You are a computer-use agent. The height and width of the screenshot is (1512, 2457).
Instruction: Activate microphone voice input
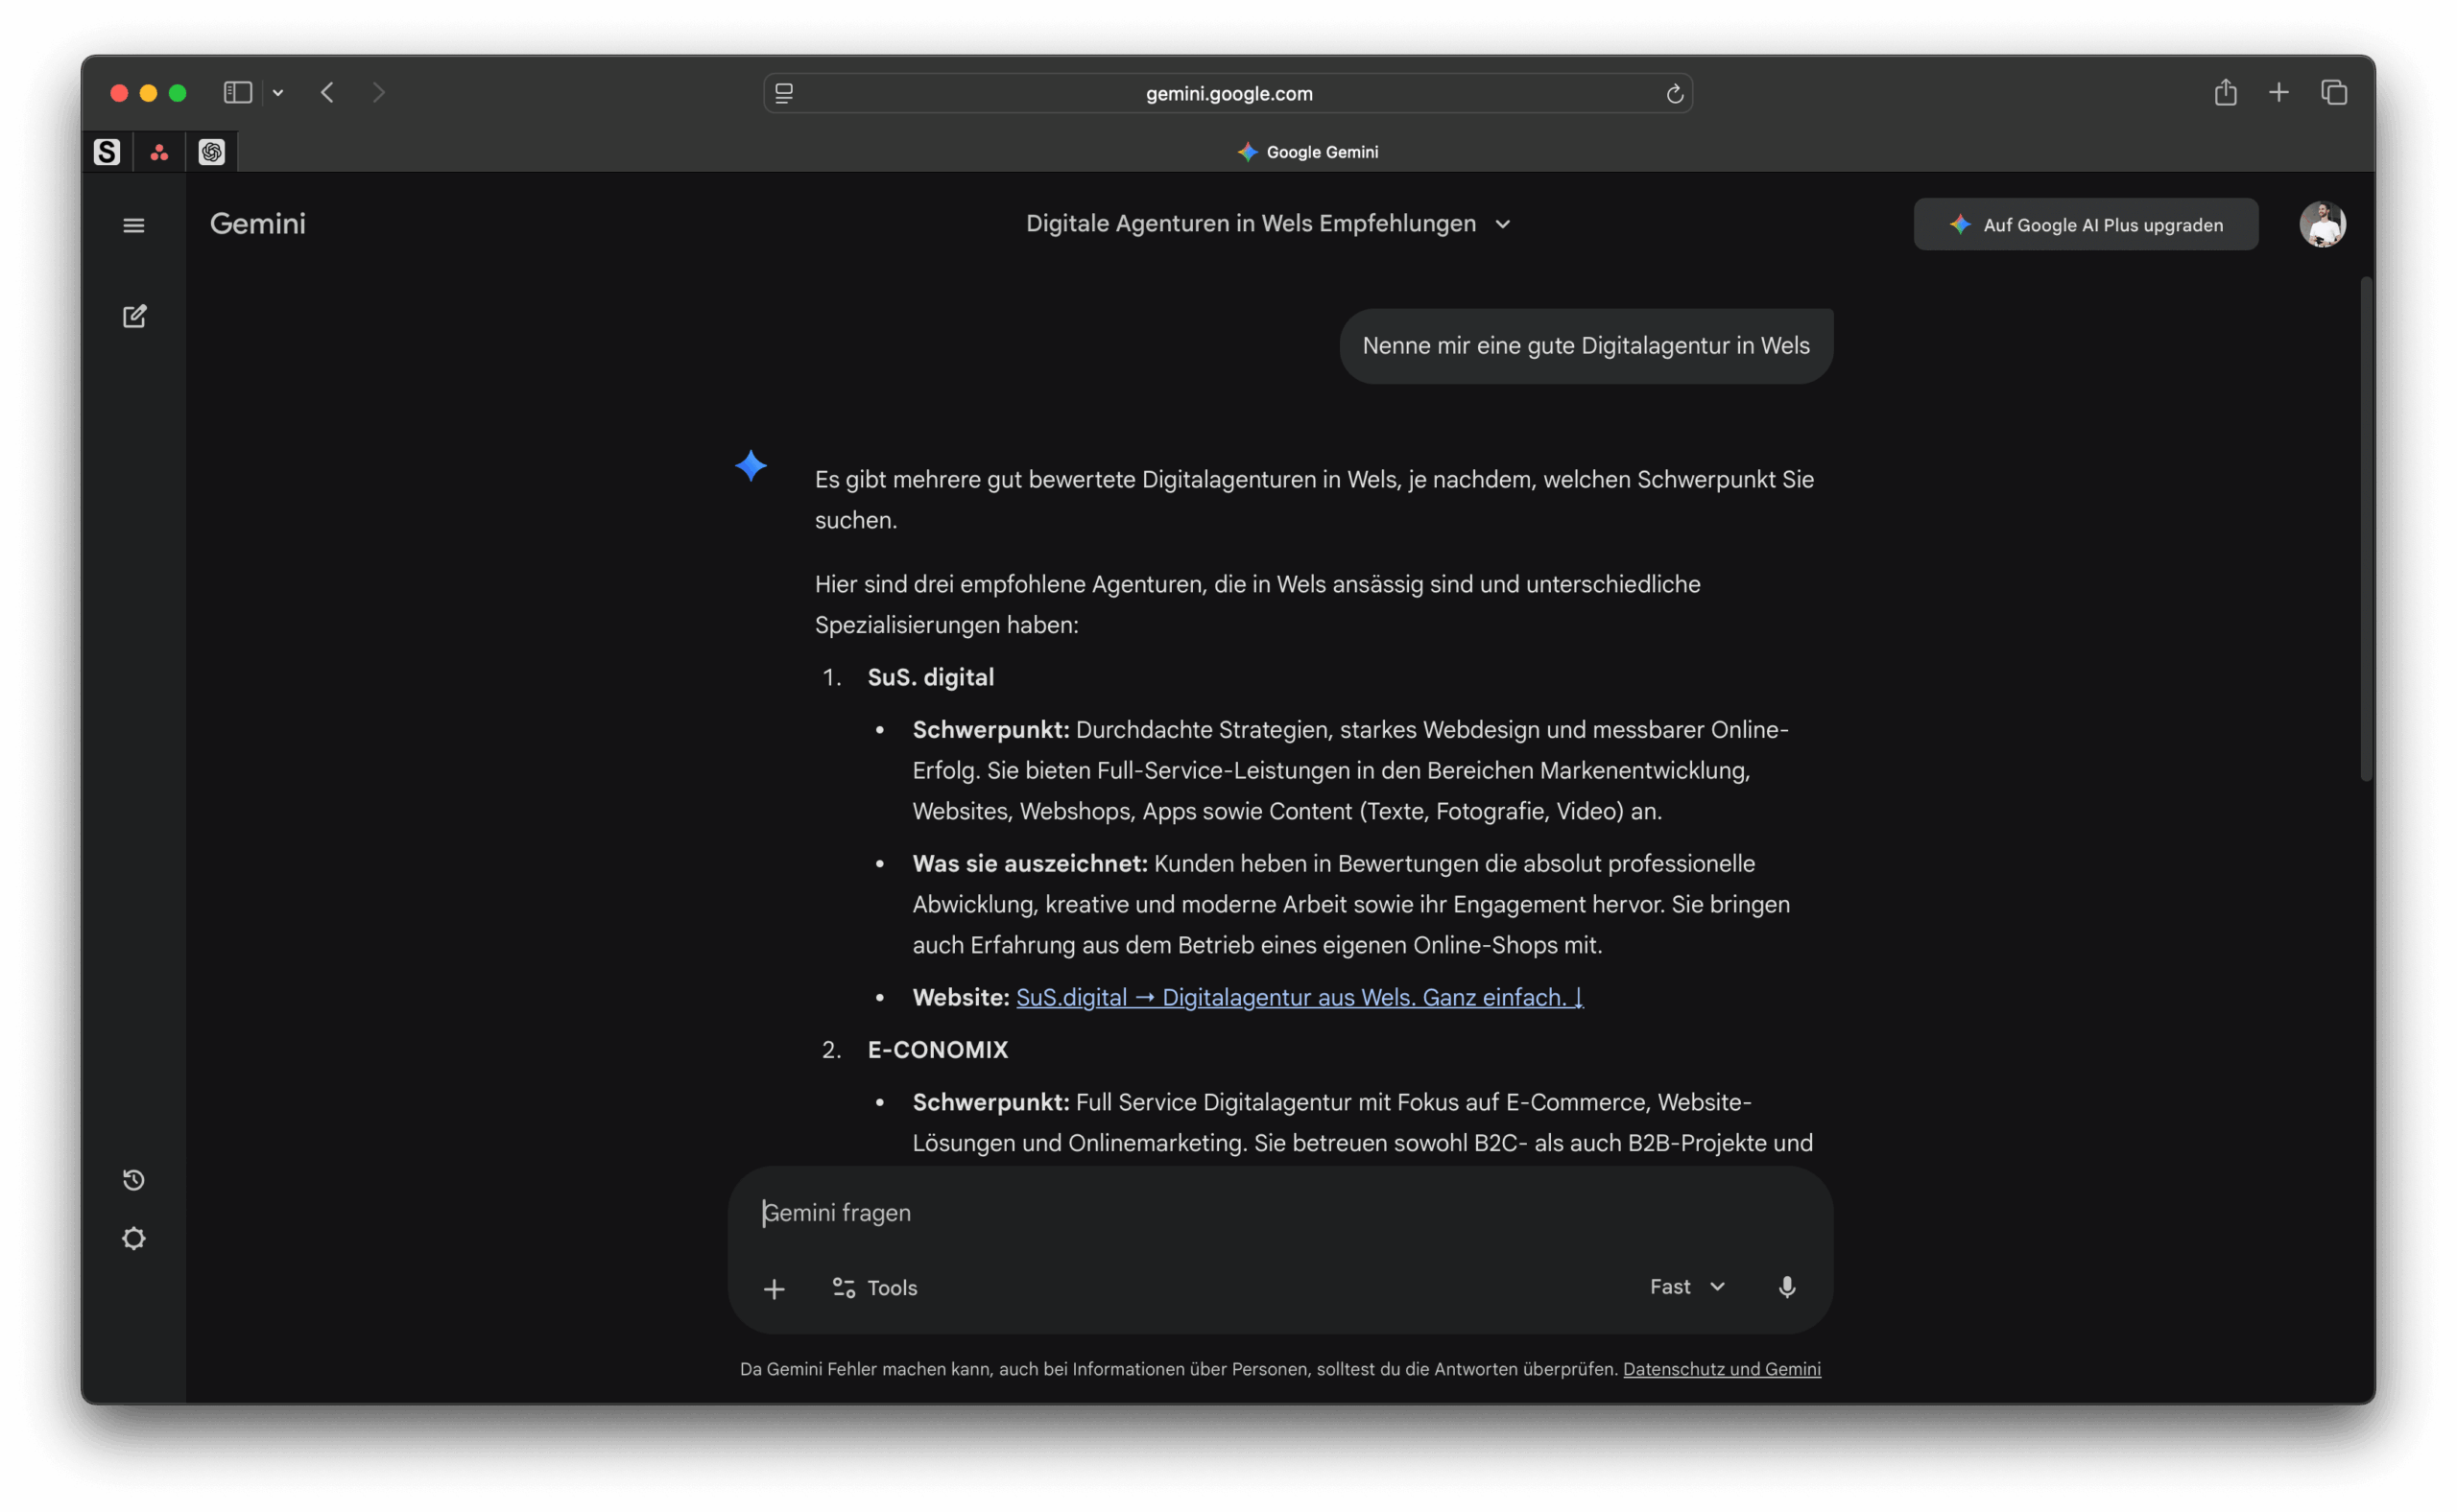pos(1787,1287)
